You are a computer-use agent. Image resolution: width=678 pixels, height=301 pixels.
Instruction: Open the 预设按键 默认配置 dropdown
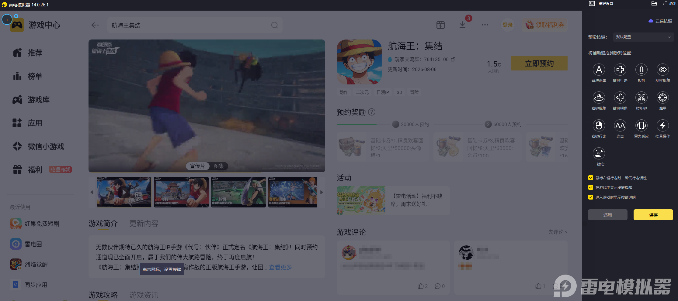click(643, 37)
